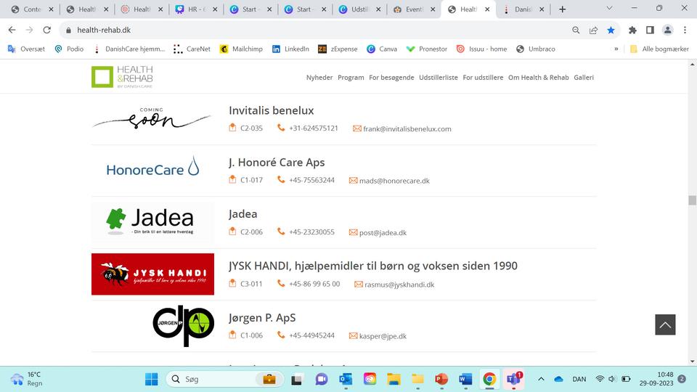Viewport: 697px width, 392px height.
Task: Email kasper@jpe.dk
Action: [x=383, y=336]
